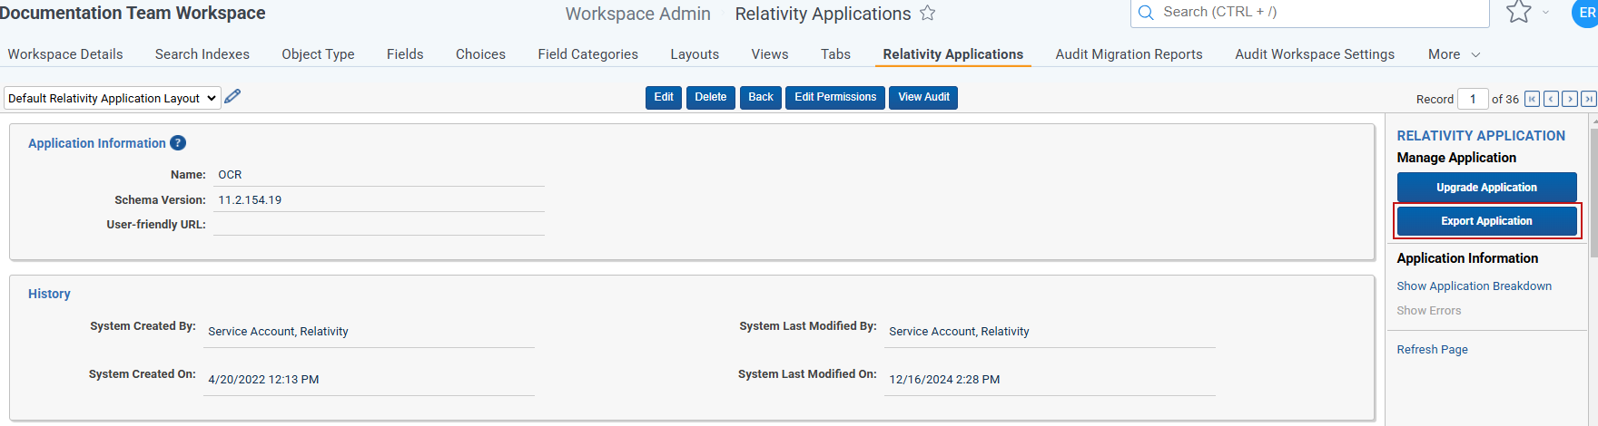Image resolution: width=1598 pixels, height=426 pixels.
Task: Select the Choices tab
Action: click(x=480, y=54)
